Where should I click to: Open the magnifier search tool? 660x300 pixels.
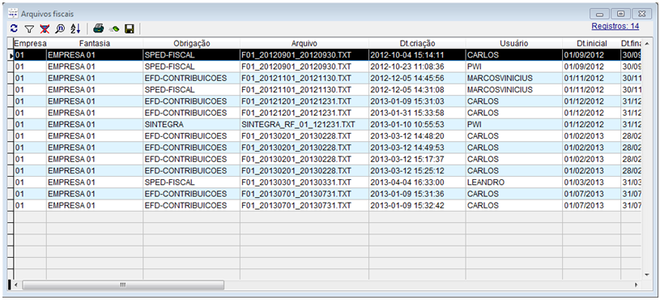[x=59, y=28]
